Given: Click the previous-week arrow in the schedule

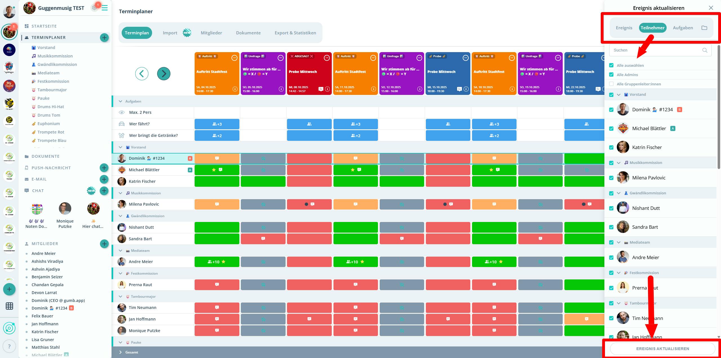Looking at the screenshot, I should (142, 74).
